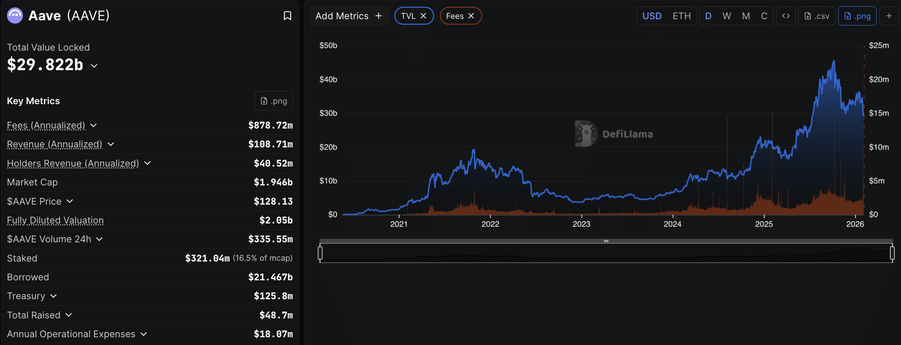
Task: Click the Staked value $321.04m
Action: [x=207, y=258]
